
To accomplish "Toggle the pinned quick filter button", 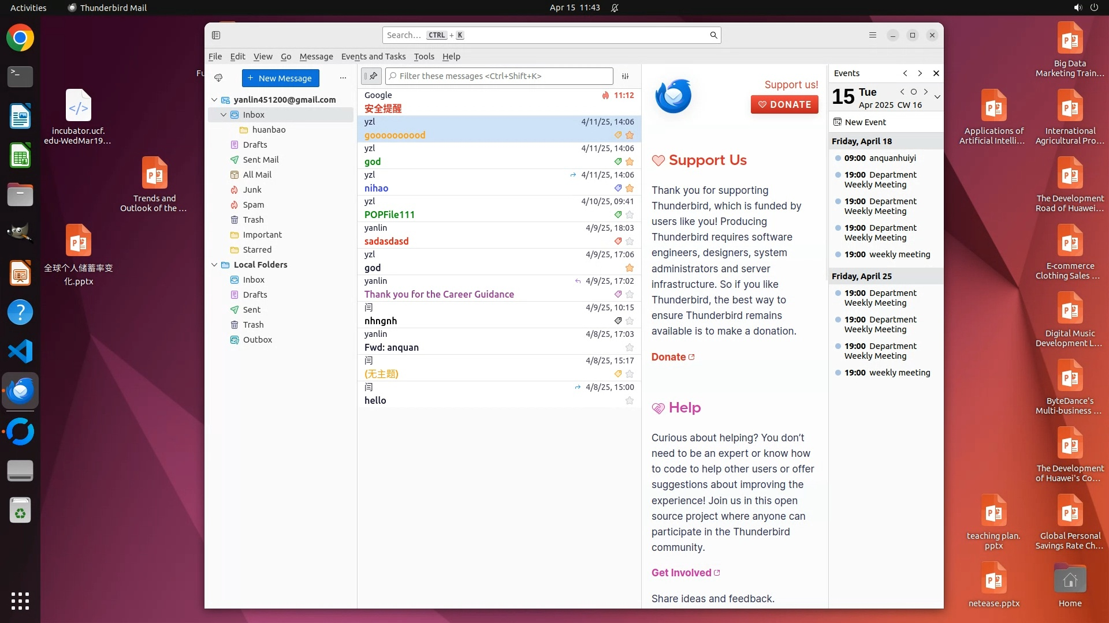I will [x=371, y=76].
